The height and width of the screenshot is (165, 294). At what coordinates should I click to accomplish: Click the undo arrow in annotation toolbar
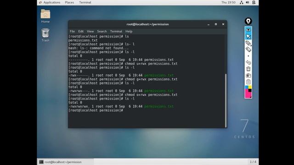pyautogui.click(x=248, y=62)
